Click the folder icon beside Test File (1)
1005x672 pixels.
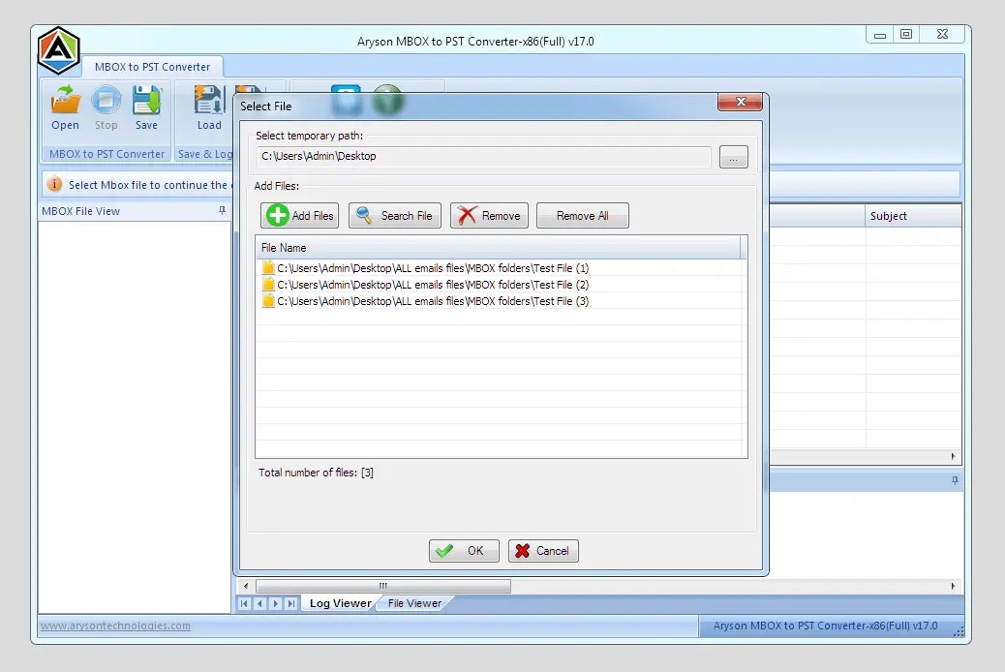pyautogui.click(x=268, y=267)
